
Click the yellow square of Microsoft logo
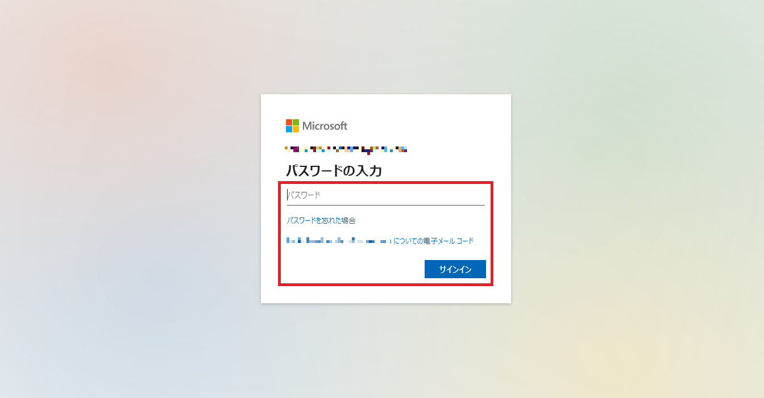click(296, 129)
